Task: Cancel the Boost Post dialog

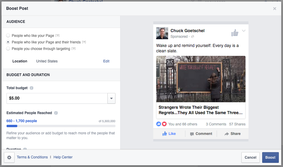Action: [x=250, y=157]
